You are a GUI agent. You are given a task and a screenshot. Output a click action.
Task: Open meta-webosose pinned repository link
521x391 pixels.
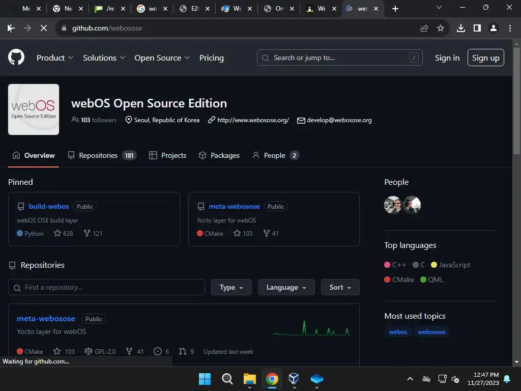[x=234, y=206]
